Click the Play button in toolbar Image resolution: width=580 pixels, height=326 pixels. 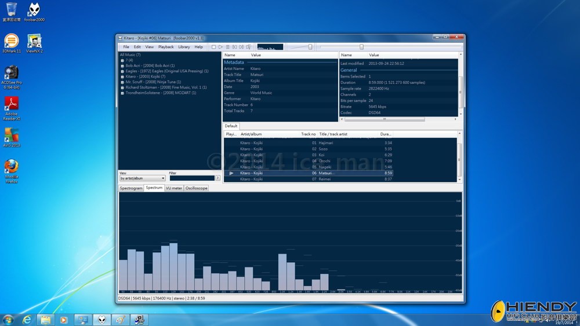(220, 47)
